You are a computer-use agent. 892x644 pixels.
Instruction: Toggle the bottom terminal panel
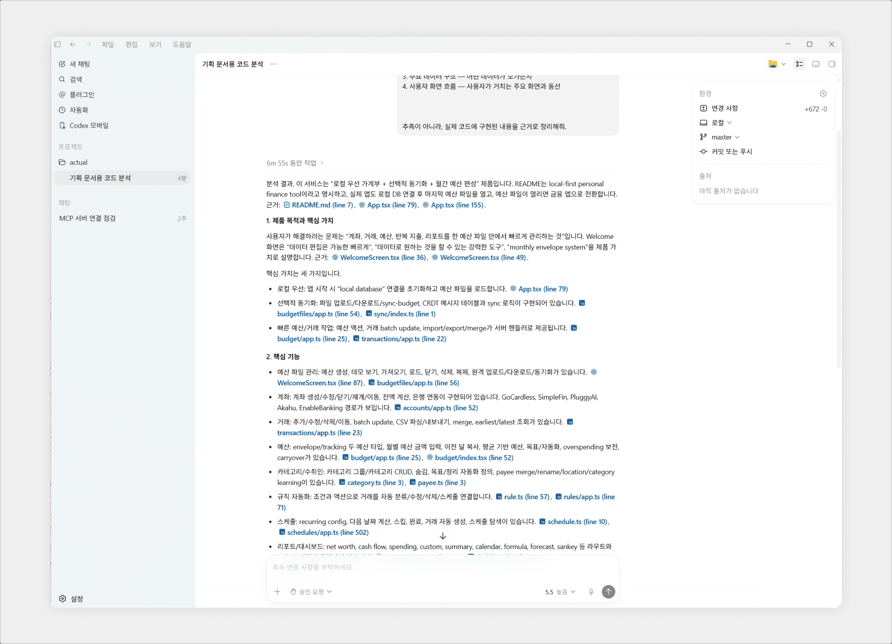coord(816,64)
